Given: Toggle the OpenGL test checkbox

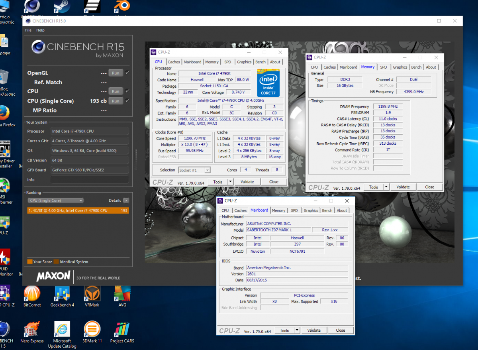Looking at the screenshot, I should (127, 73).
